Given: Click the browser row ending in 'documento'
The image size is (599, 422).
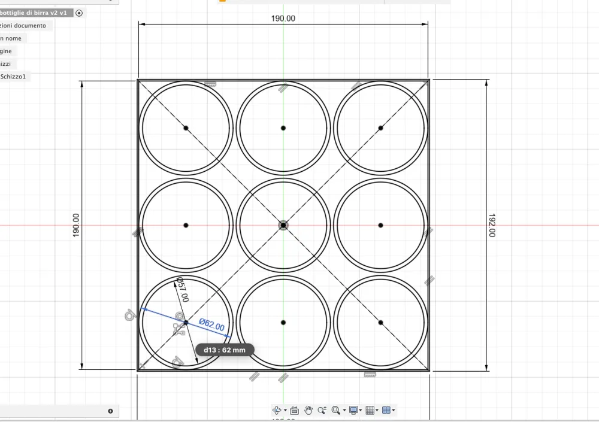Looking at the screenshot, I should pos(23,26).
